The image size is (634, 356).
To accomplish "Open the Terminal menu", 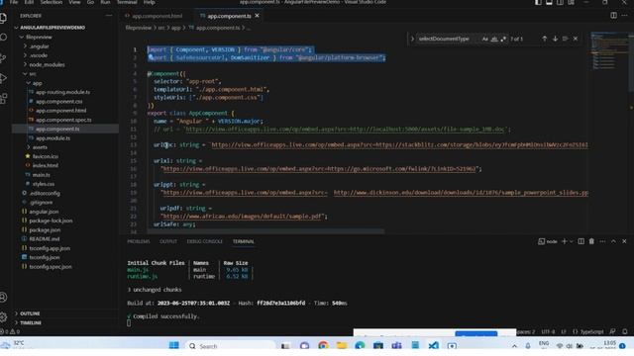I will [x=127, y=2].
